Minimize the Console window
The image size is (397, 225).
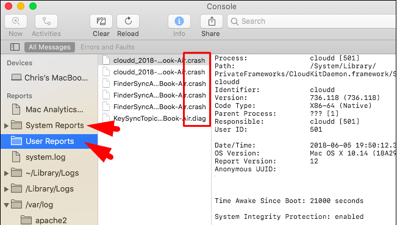(x=21, y=6)
